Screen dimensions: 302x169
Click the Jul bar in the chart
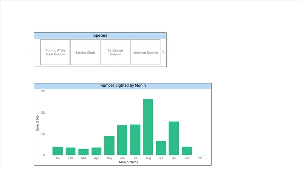tap(135, 140)
